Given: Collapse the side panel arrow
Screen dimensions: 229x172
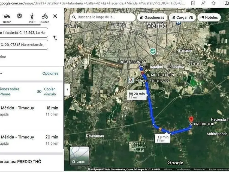Looking at the screenshot, I should [x=67, y=90].
